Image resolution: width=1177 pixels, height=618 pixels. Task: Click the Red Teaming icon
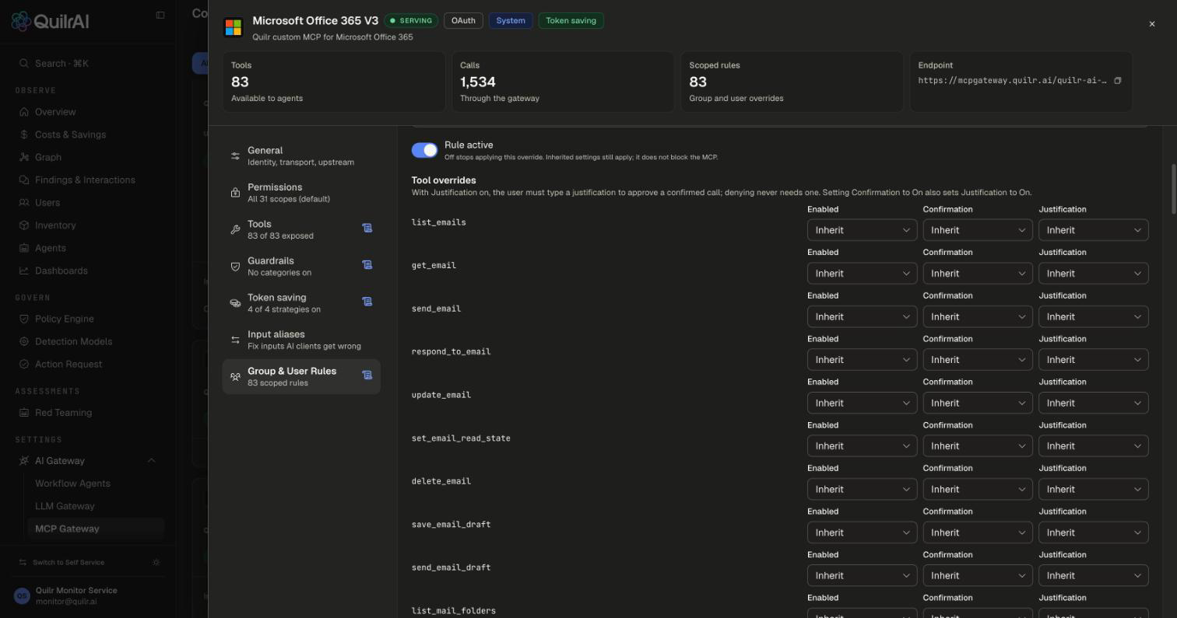[x=23, y=413]
